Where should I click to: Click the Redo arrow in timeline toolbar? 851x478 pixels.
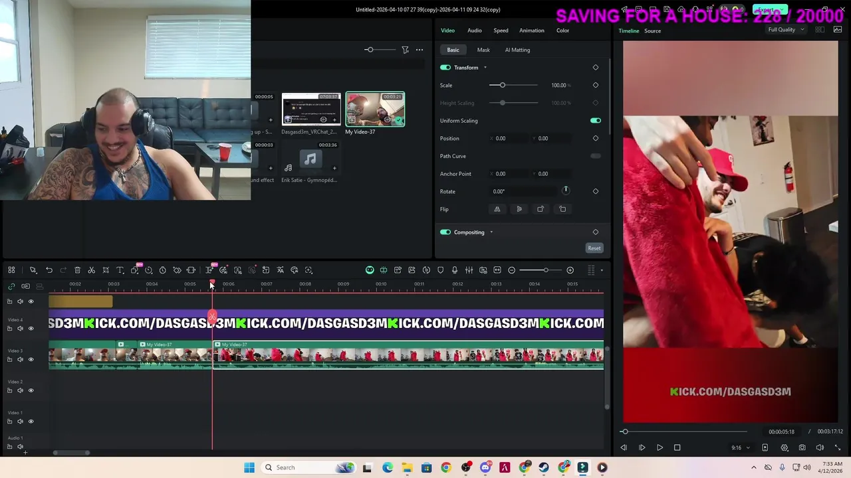click(63, 270)
